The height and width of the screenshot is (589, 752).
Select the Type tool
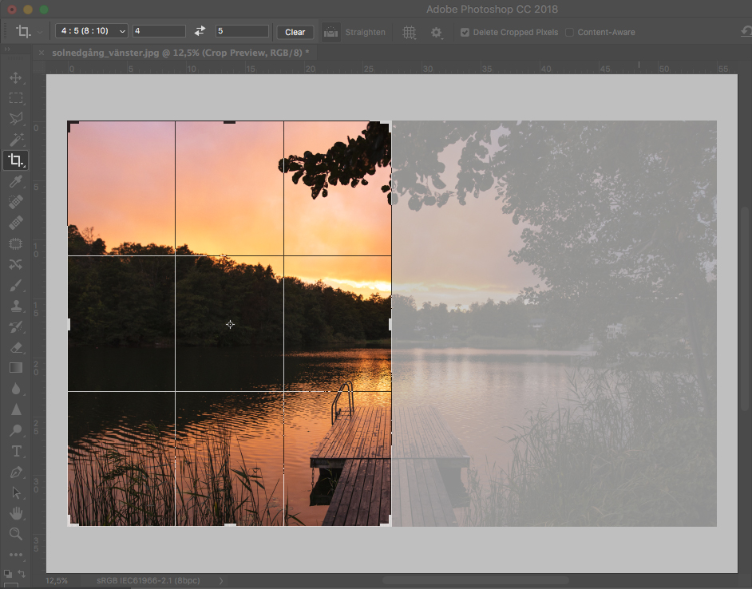point(15,452)
